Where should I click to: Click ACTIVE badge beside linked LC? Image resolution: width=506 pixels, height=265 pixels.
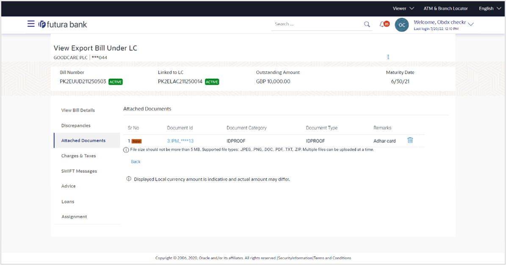(x=212, y=82)
